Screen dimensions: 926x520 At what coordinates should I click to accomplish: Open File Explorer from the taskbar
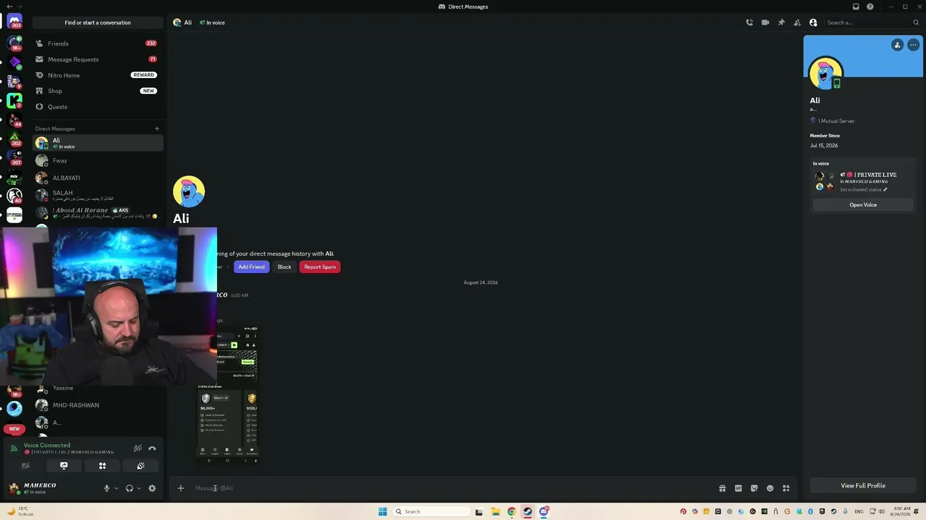pyautogui.click(x=496, y=511)
